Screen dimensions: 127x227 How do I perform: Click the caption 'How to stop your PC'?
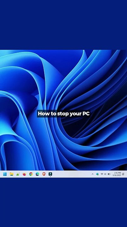click(x=64, y=113)
